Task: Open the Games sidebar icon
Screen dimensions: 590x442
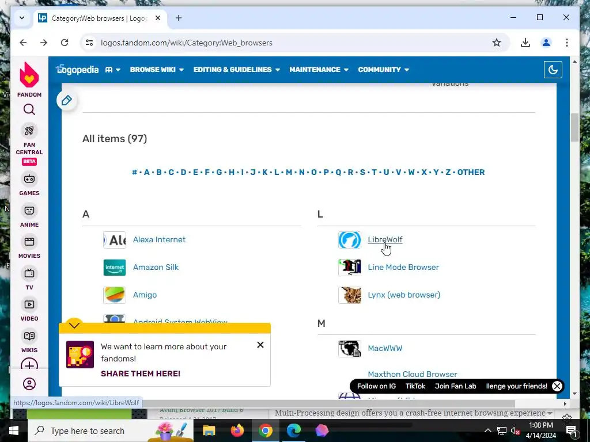Action: (29, 179)
